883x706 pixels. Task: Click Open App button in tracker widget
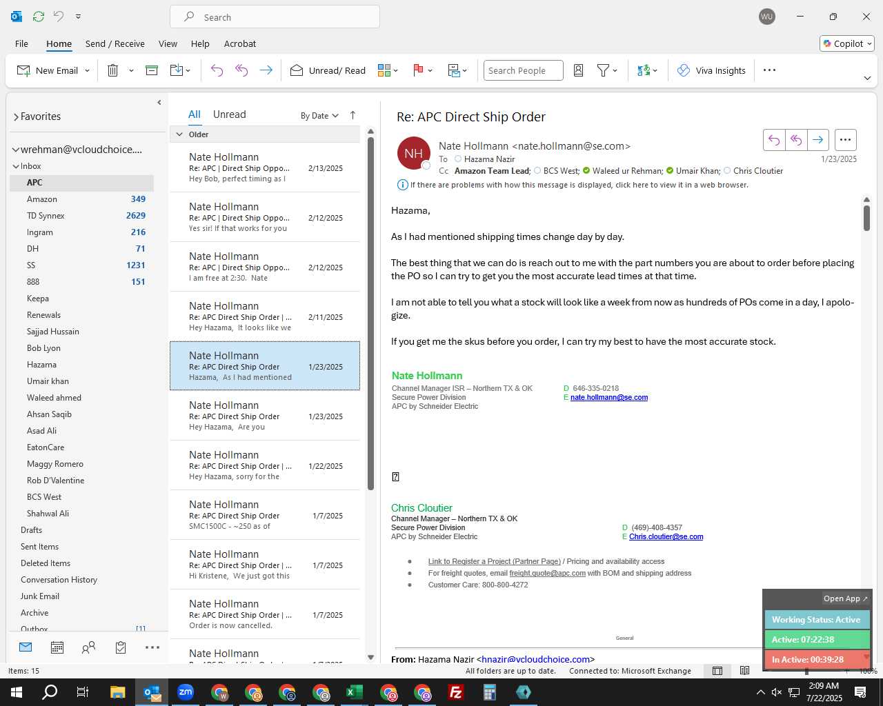pos(846,598)
